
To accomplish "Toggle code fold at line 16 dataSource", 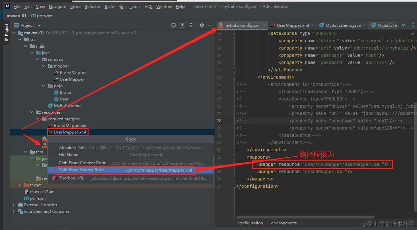I will click(x=234, y=34).
